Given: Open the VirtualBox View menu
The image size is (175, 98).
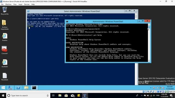Looking at the screenshot, I should click(x=15, y=4).
